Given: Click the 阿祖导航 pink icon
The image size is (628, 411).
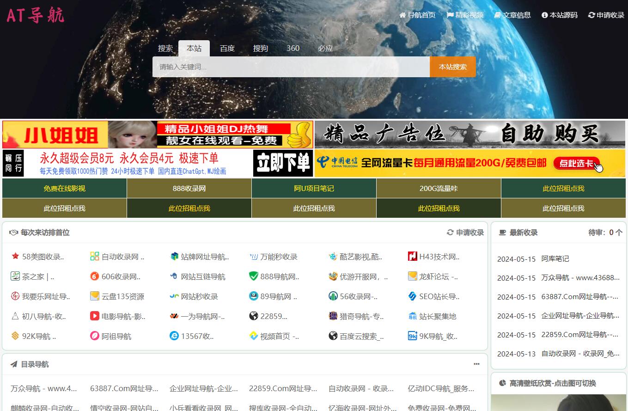Looking at the screenshot, I should coord(95,336).
